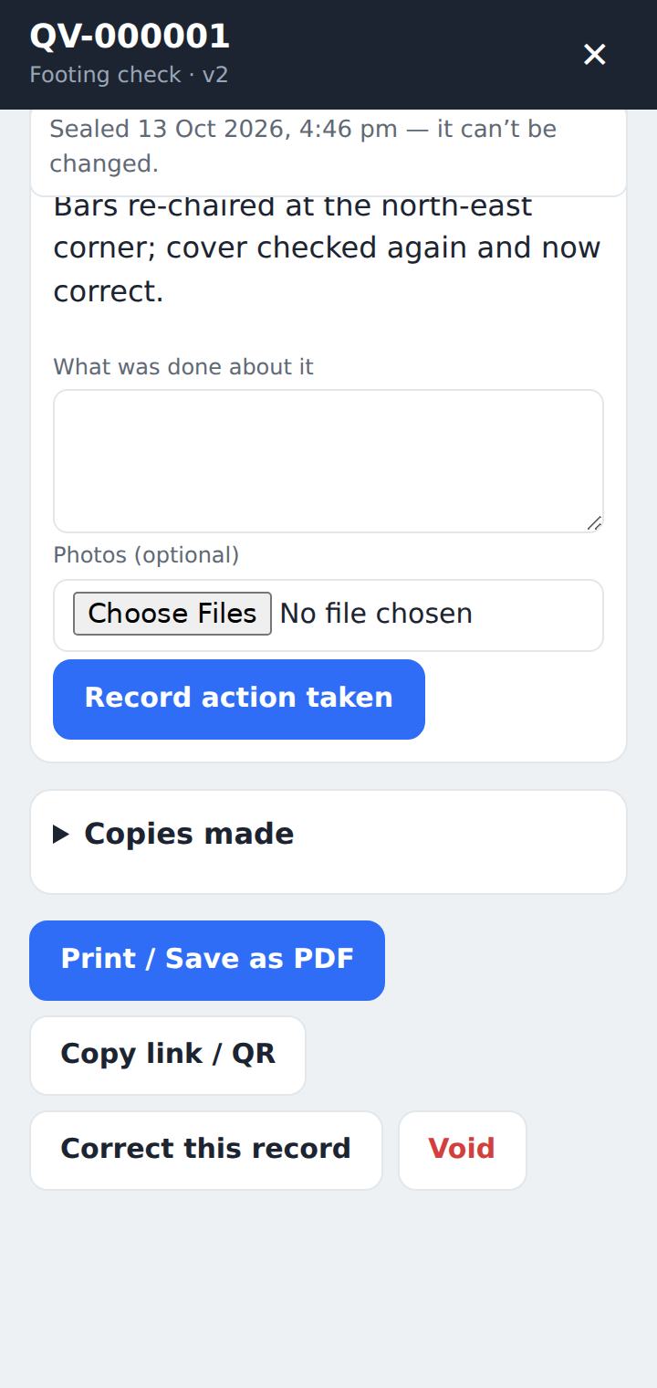Click the Photos (optional) label
The height and width of the screenshot is (1388, 657).
(146, 555)
